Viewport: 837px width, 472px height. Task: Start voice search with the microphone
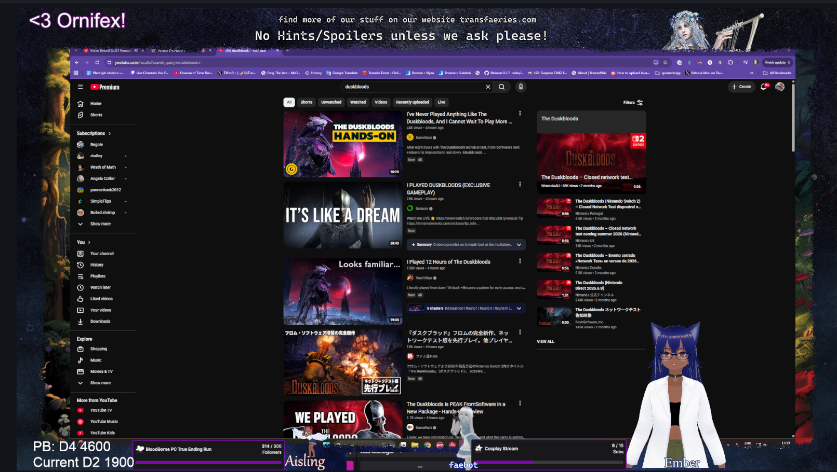pyautogui.click(x=521, y=87)
